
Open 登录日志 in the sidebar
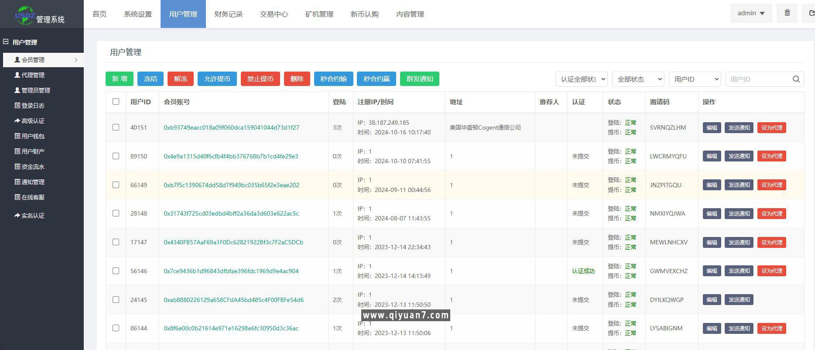coord(33,106)
